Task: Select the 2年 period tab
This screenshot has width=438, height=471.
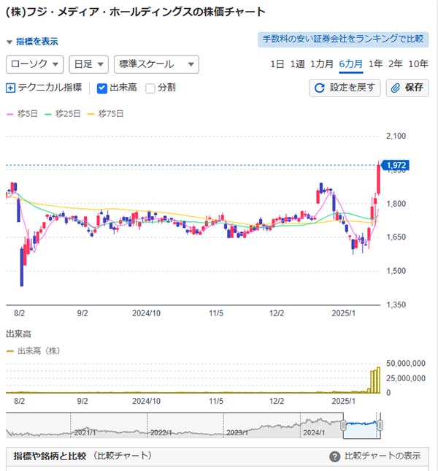Action: [396, 64]
